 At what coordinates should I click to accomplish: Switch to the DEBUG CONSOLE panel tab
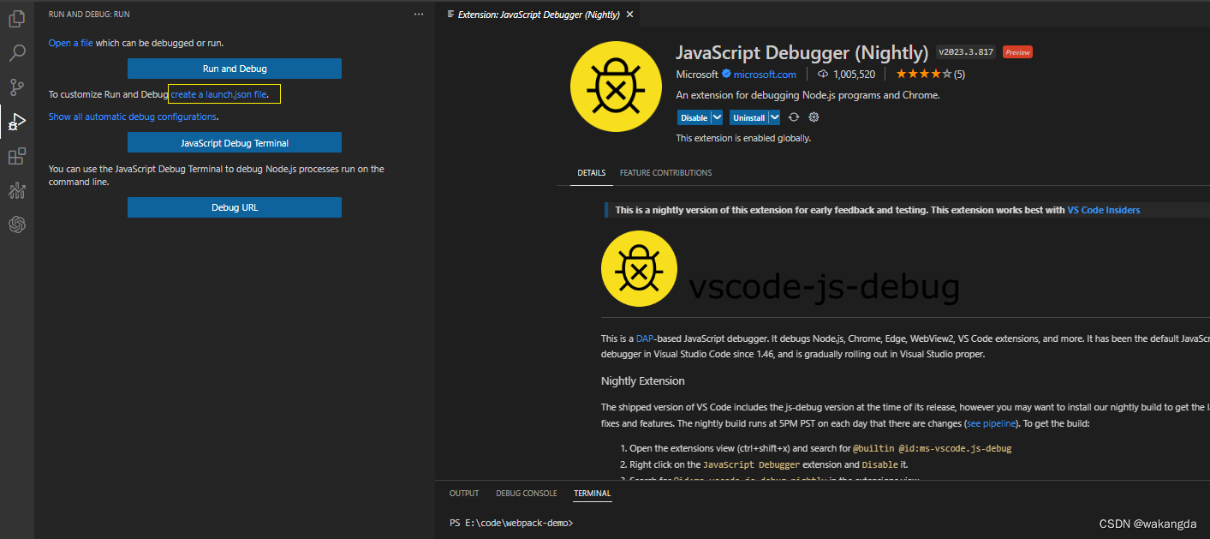pos(527,494)
